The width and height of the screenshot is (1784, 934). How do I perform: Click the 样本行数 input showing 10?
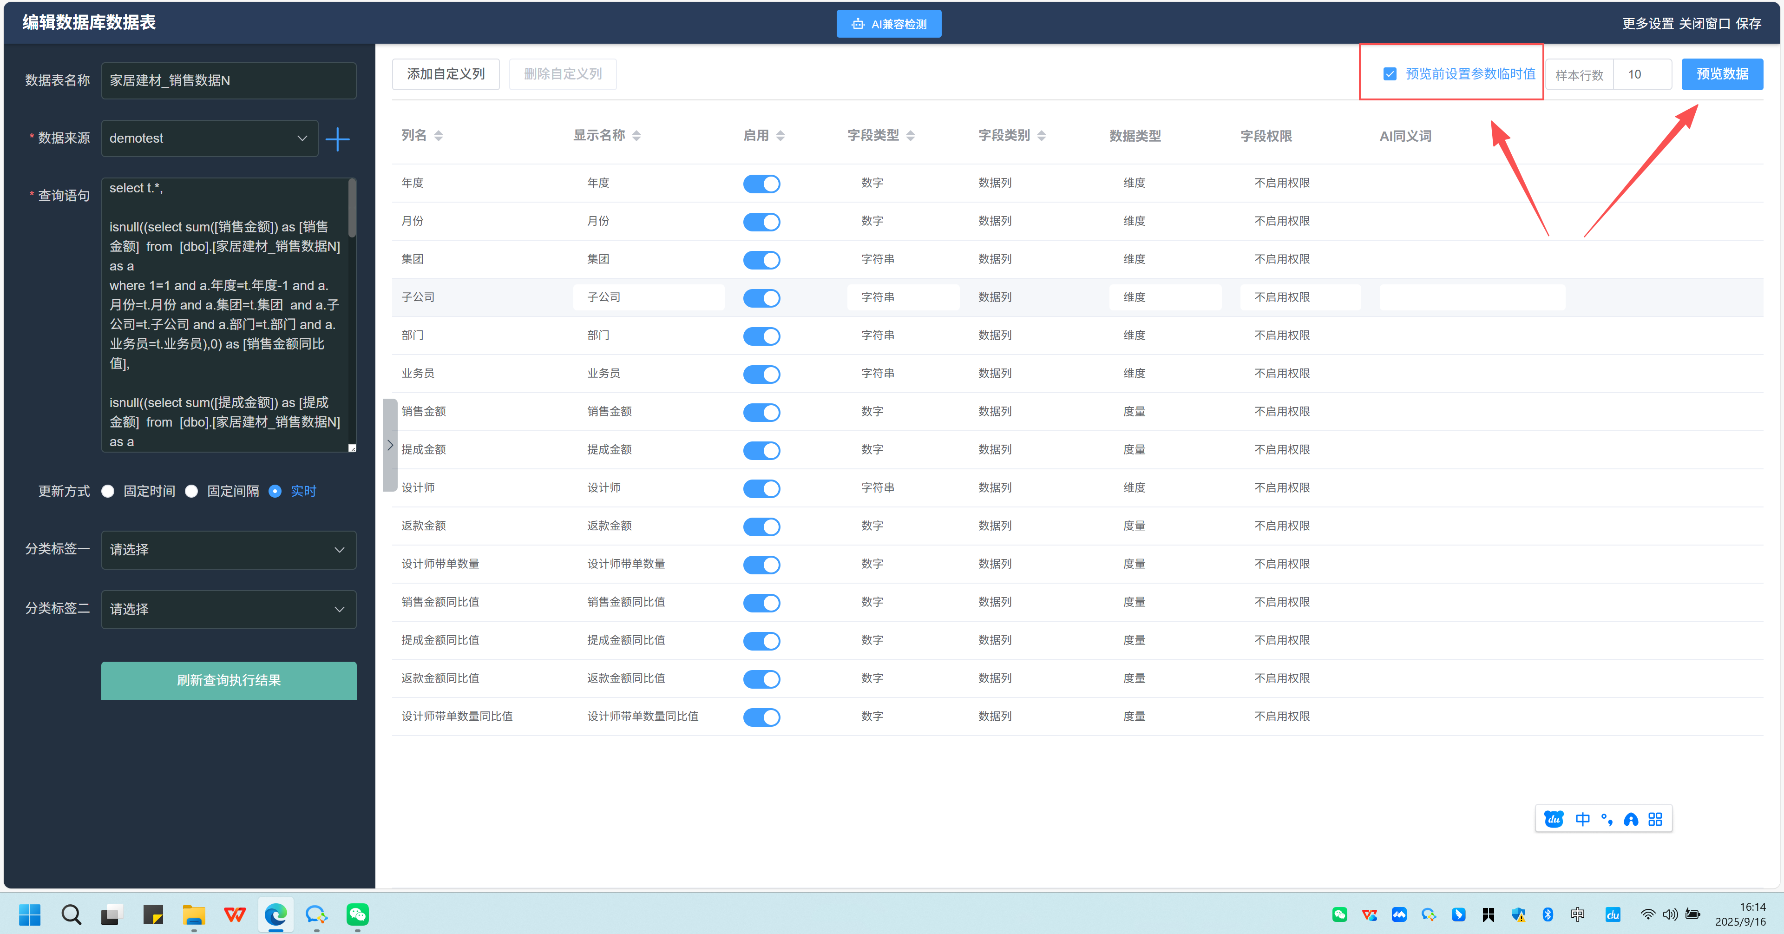pyautogui.click(x=1642, y=75)
